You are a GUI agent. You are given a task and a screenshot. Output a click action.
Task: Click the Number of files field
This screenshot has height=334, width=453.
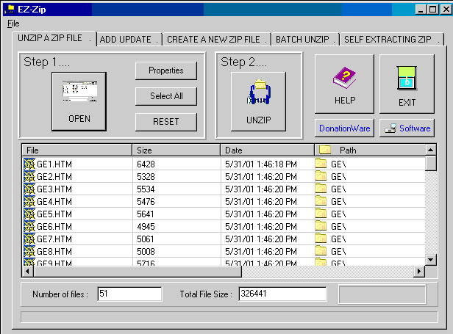(129, 294)
